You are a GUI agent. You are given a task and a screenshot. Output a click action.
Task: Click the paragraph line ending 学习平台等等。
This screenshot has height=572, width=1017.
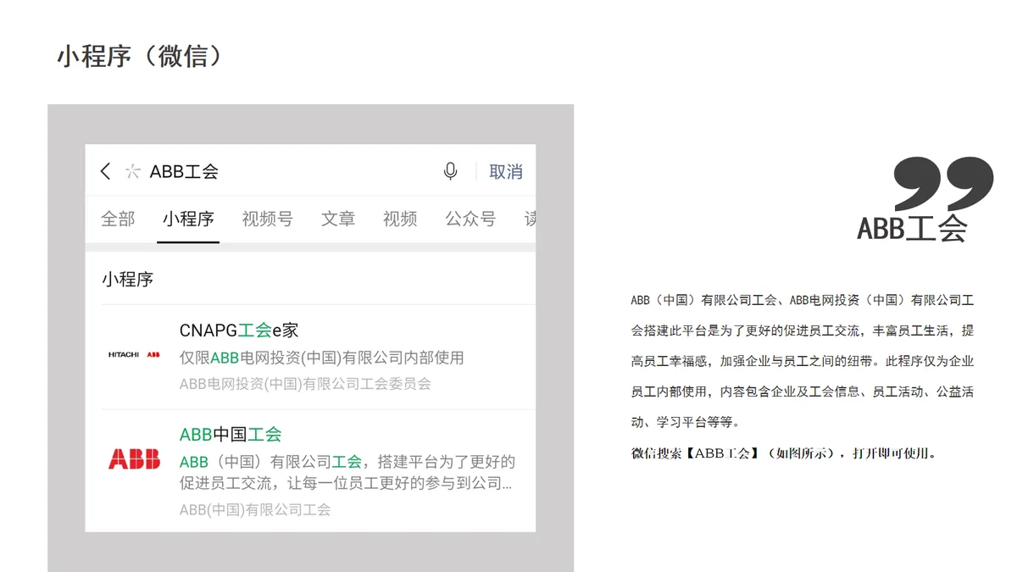(685, 422)
